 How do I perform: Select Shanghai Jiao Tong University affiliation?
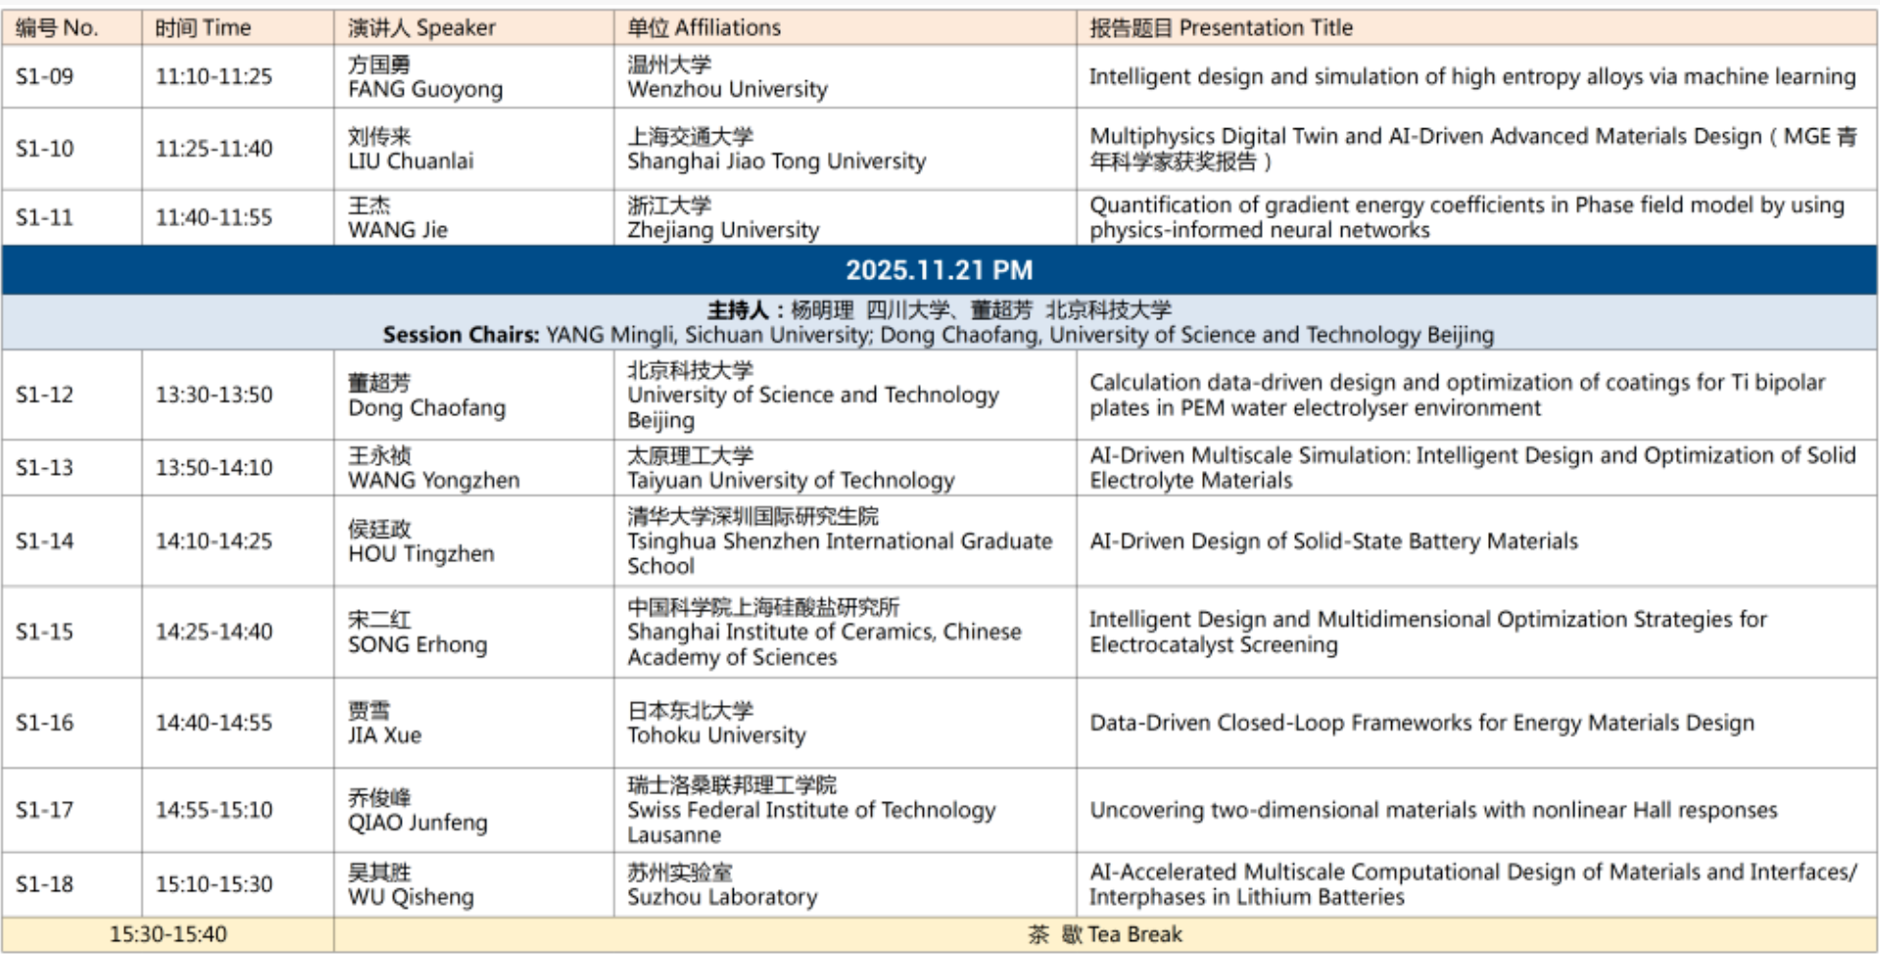pos(776,161)
